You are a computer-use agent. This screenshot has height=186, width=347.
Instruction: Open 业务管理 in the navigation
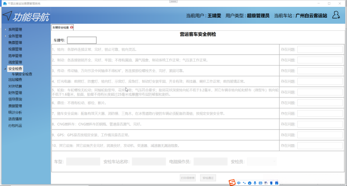click(x=15, y=36)
